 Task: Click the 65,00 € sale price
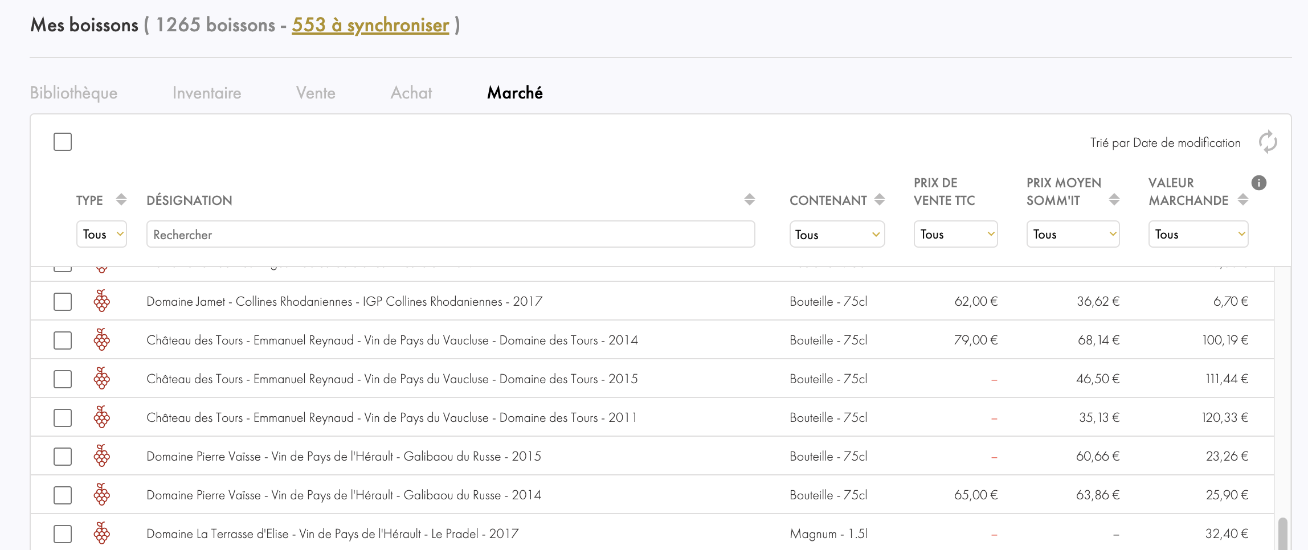tap(976, 495)
